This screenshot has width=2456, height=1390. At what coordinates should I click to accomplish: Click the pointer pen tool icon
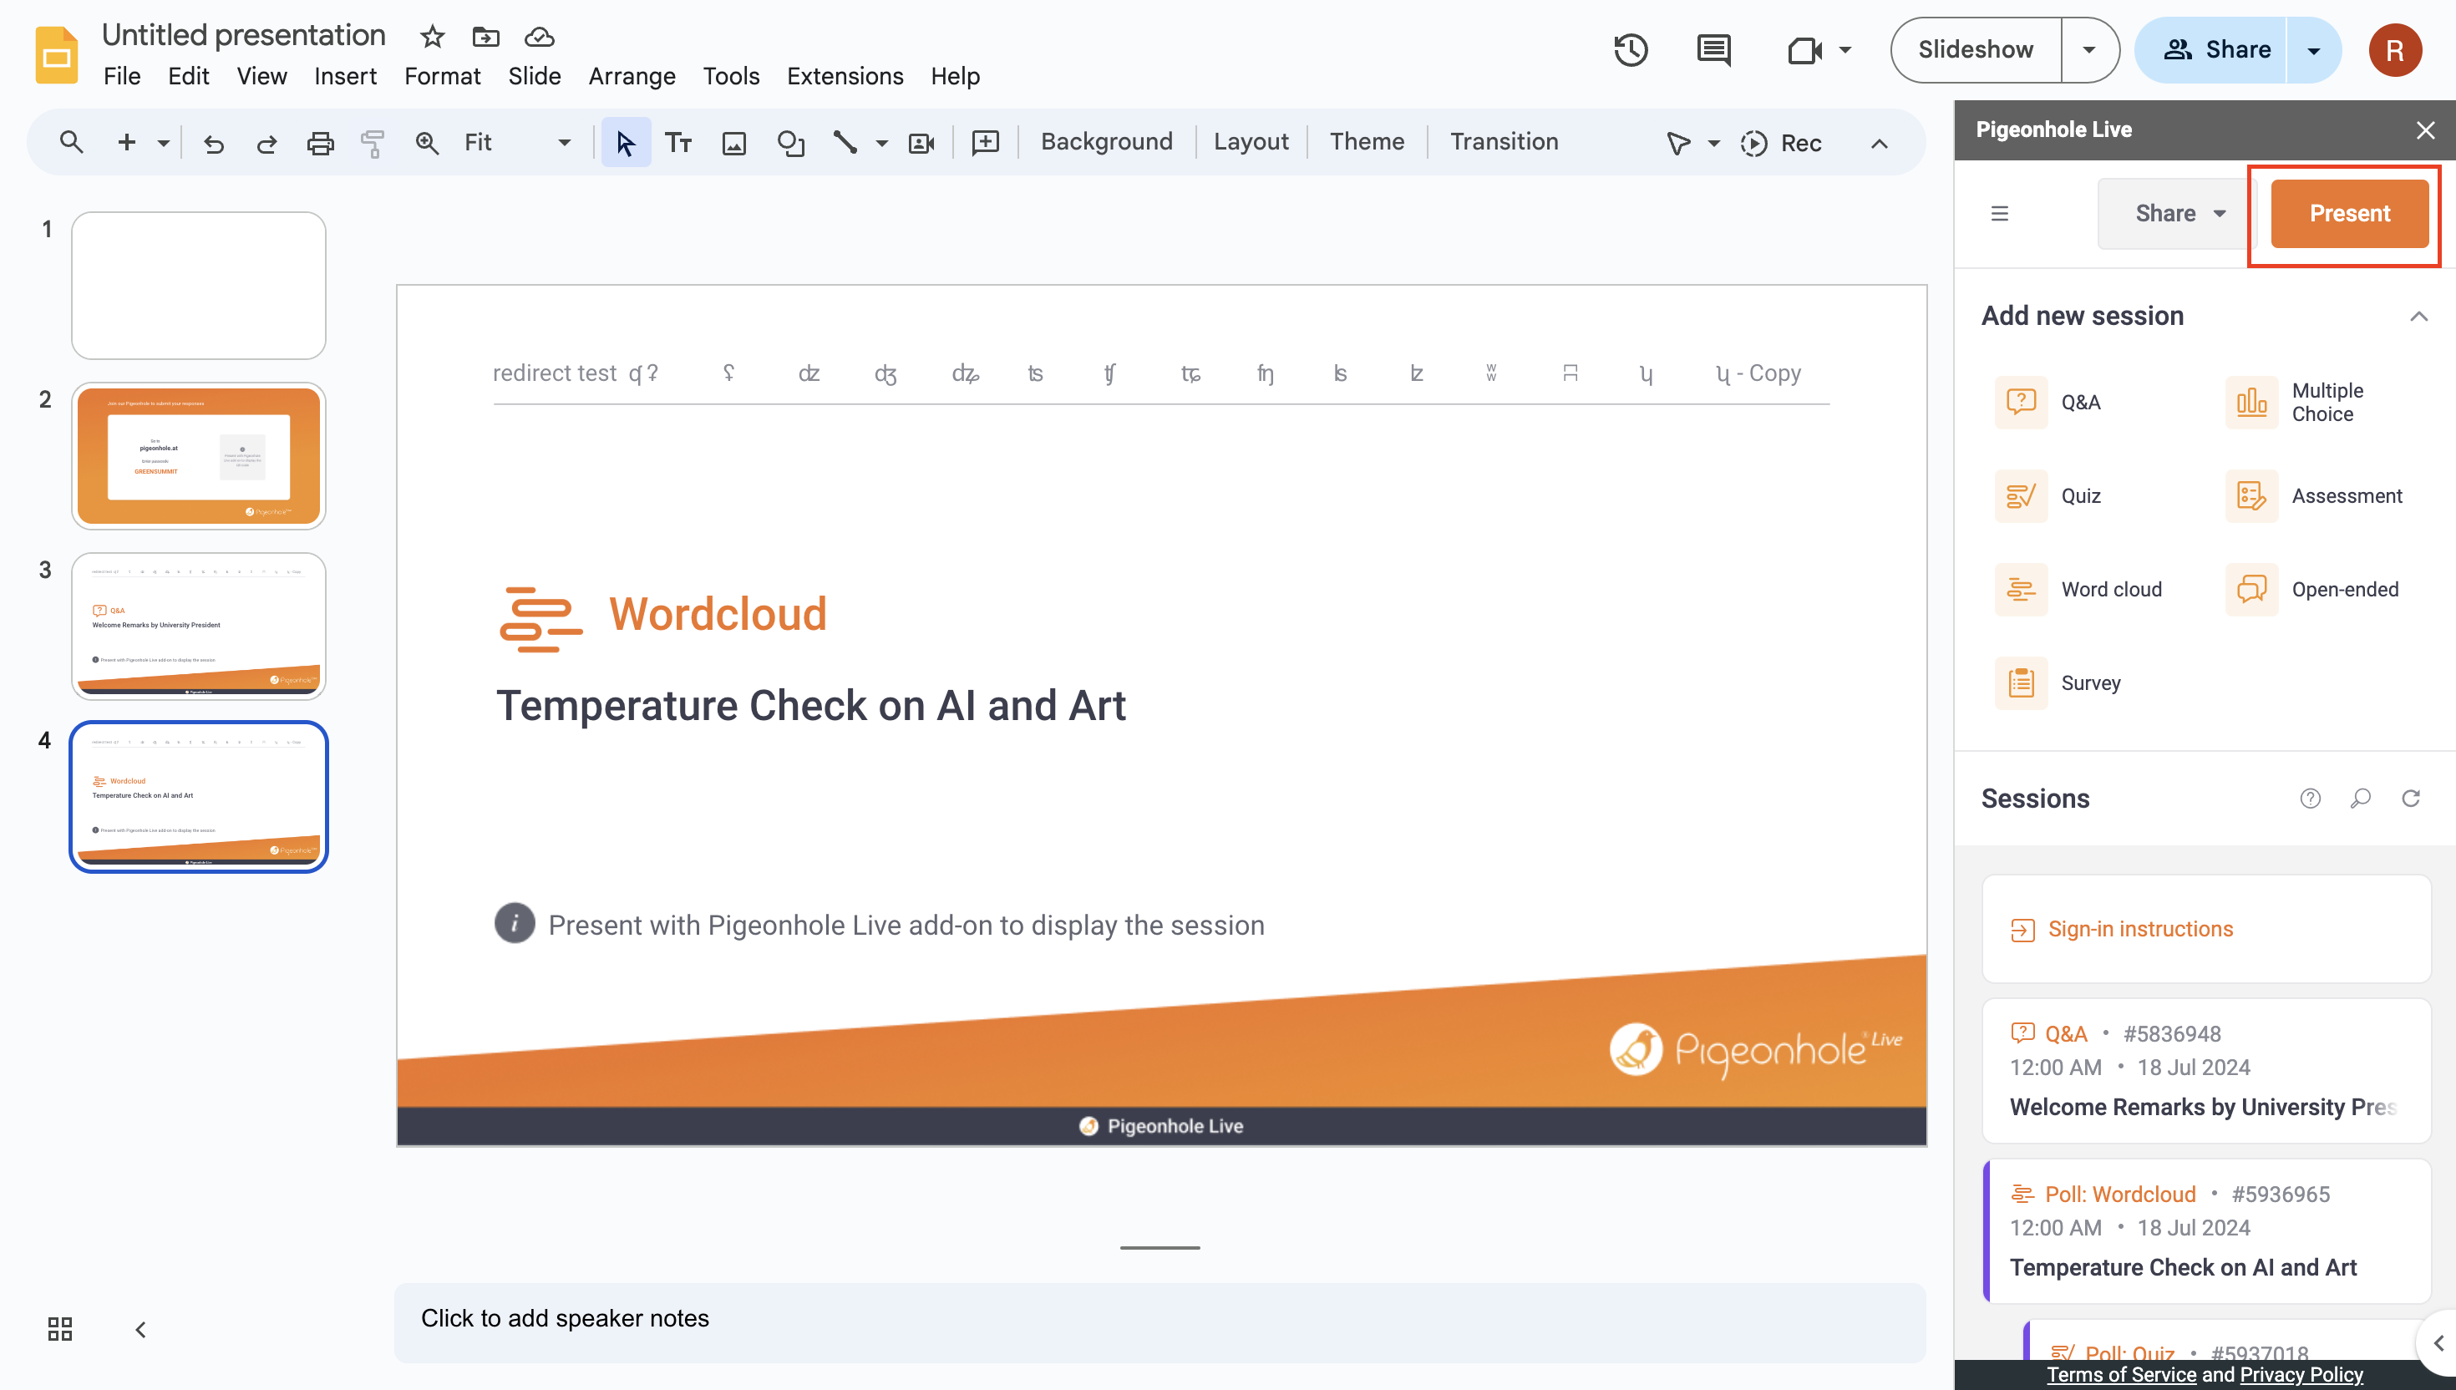pyautogui.click(x=1677, y=143)
